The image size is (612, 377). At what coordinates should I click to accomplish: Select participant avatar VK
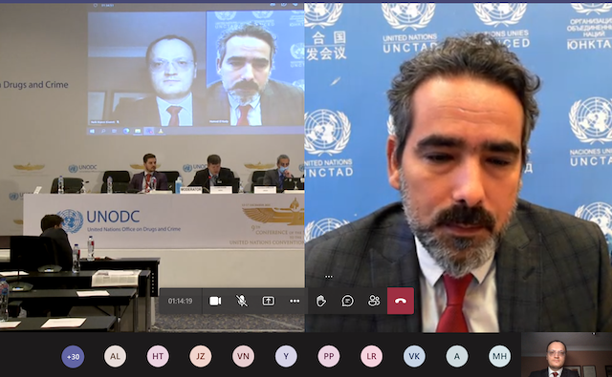[414, 356]
